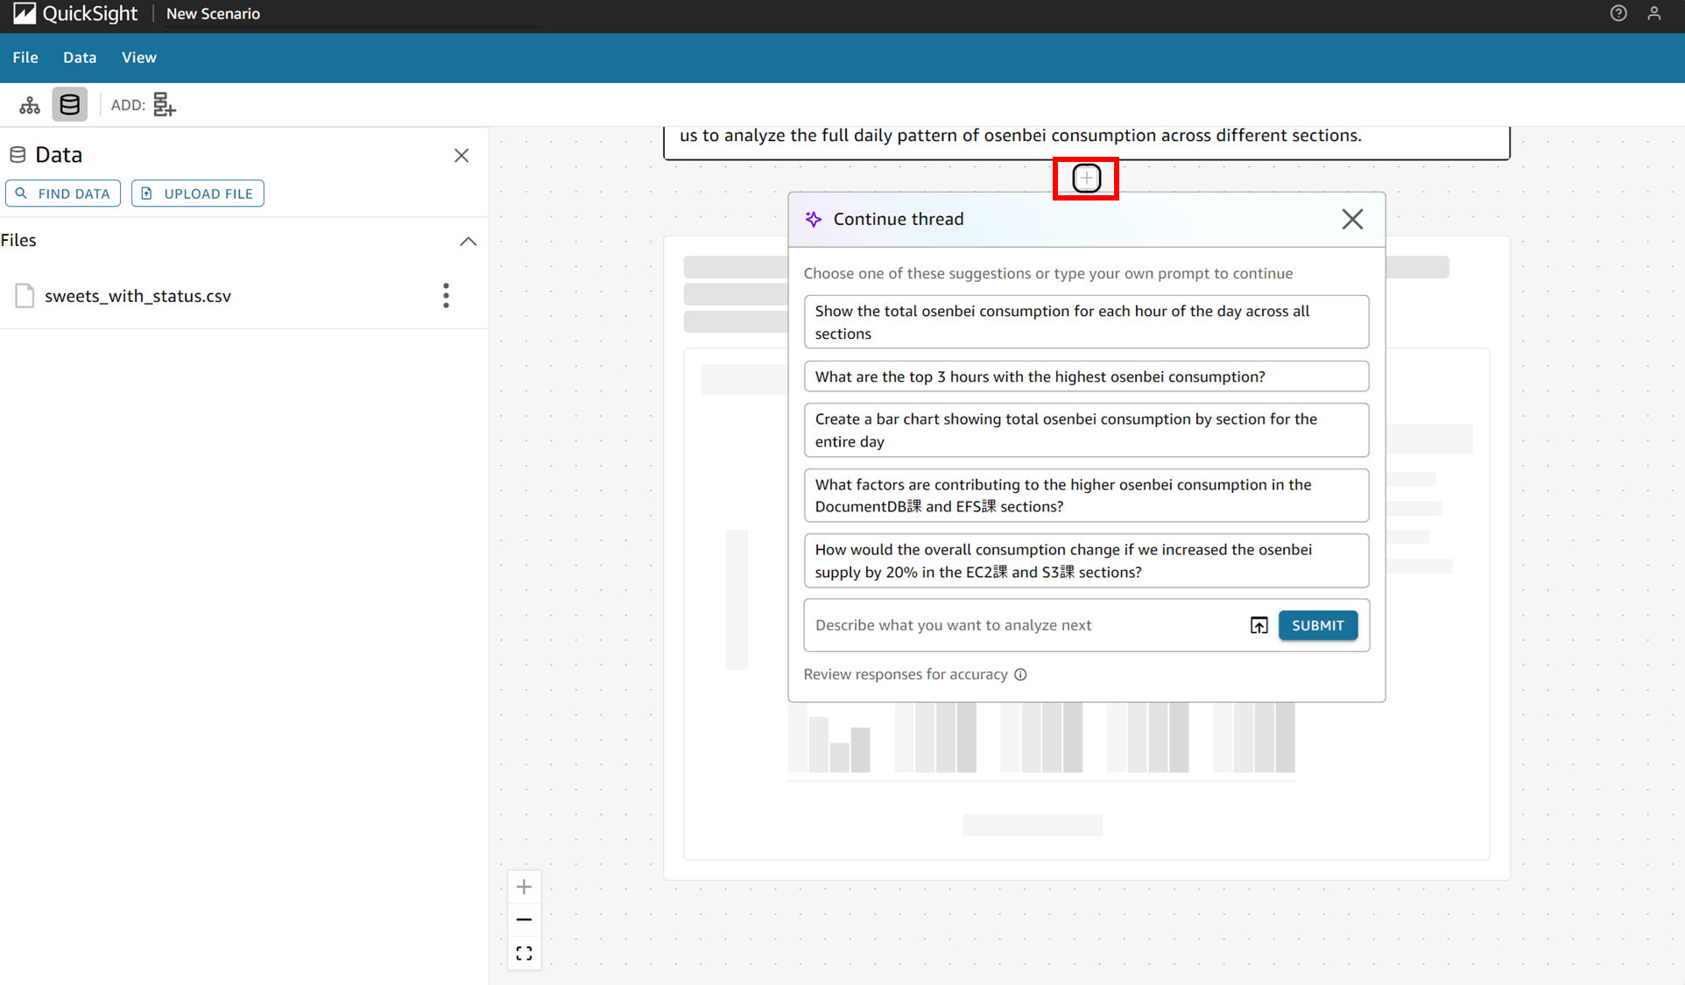The image size is (1685, 985).
Task: Click the UPLOAD FILE button
Action: [x=198, y=193]
